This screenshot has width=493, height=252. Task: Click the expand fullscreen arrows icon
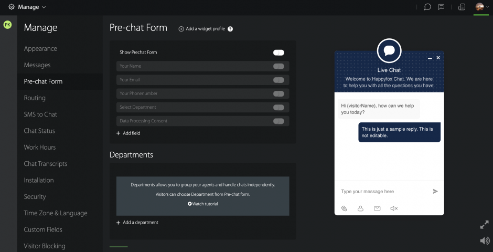pos(484,225)
